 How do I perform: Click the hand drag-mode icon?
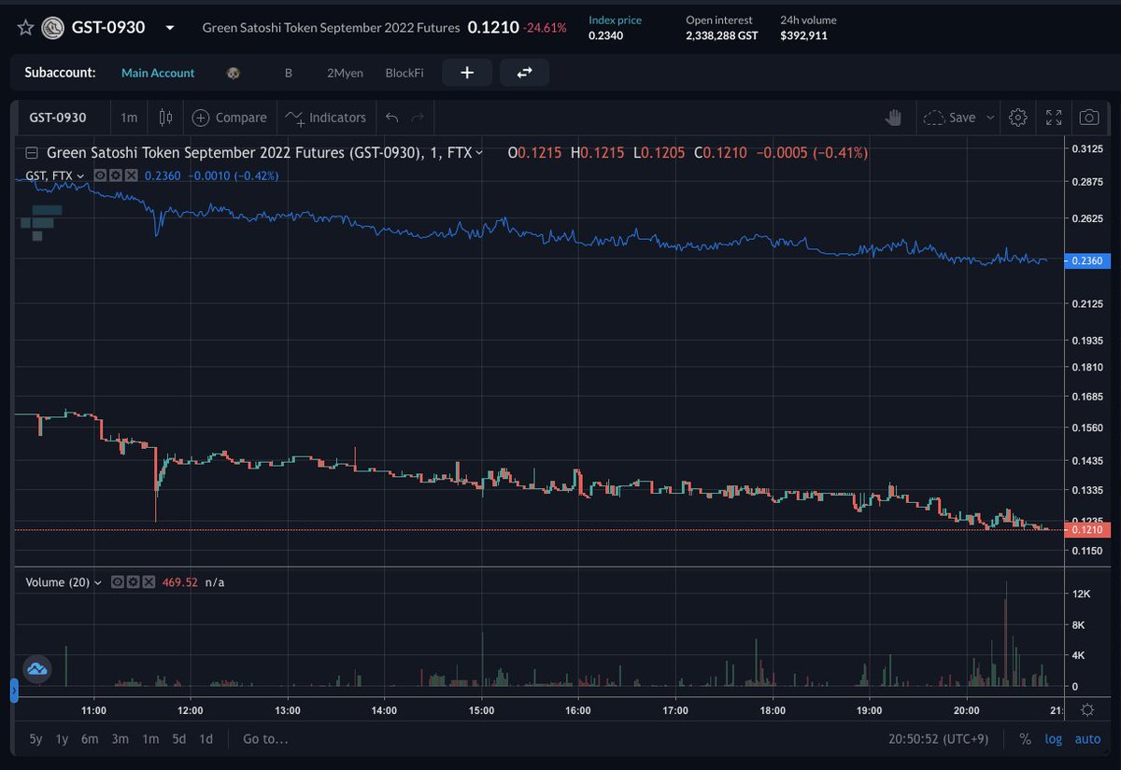coord(894,118)
